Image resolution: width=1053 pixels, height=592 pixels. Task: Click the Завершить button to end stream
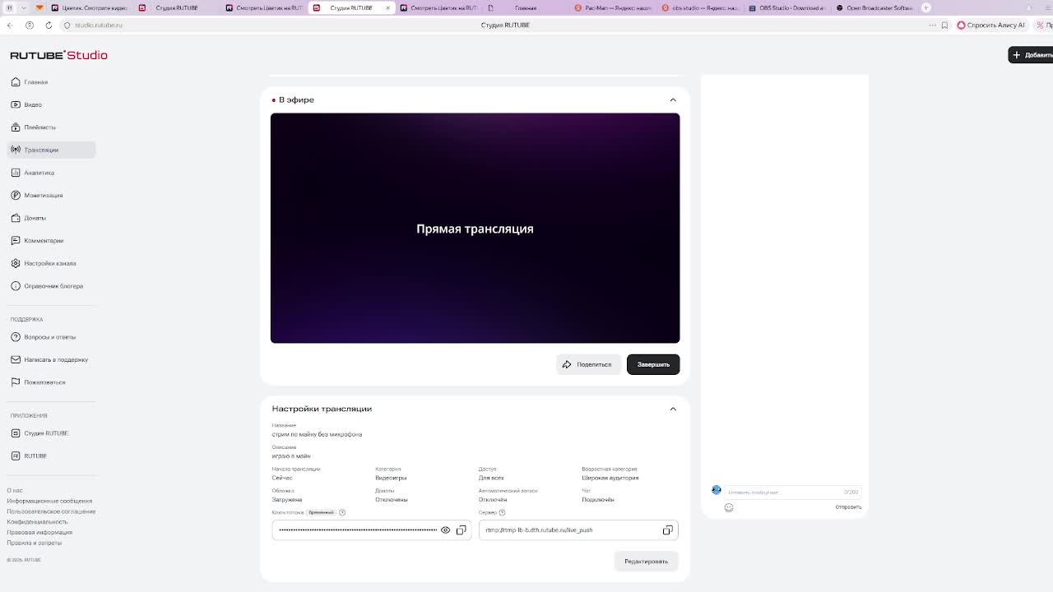[x=653, y=364]
